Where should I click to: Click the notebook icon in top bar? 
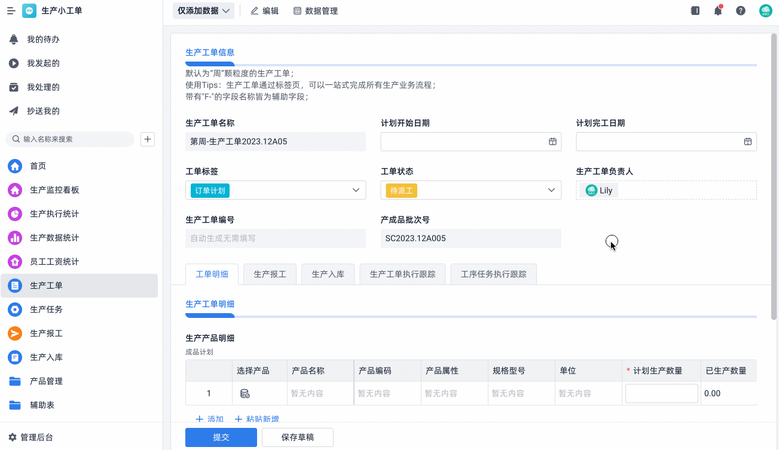coord(695,11)
